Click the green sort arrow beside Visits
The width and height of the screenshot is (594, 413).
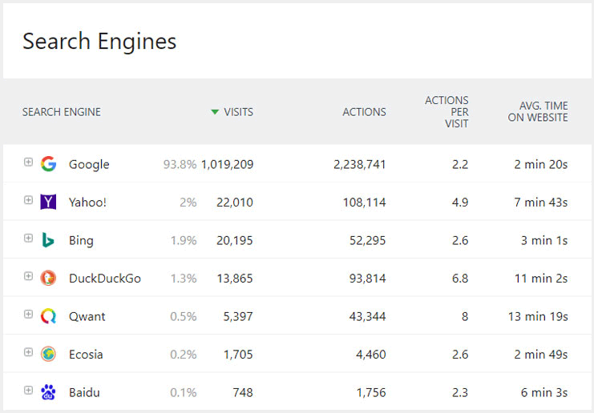click(x=214, y=112)
